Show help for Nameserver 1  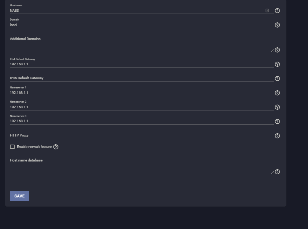coord(277,93)
